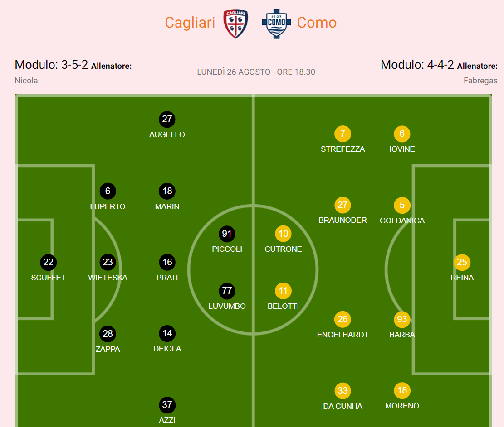Select Da Cunha's number 33 marker
This screenshot has height=427, width=504.
point(343,391)
